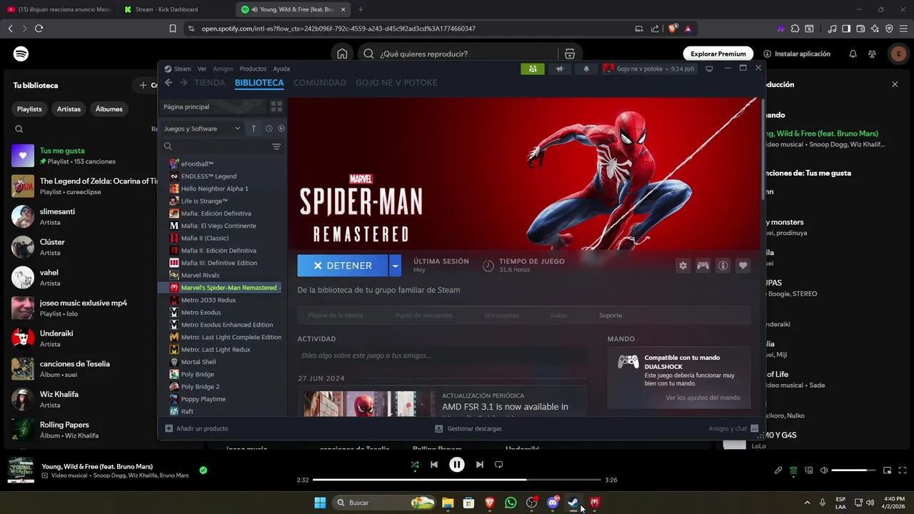Screen dimensions: 914x514
Task: Skip to next Spotify track
Action: tap(480, 465)
